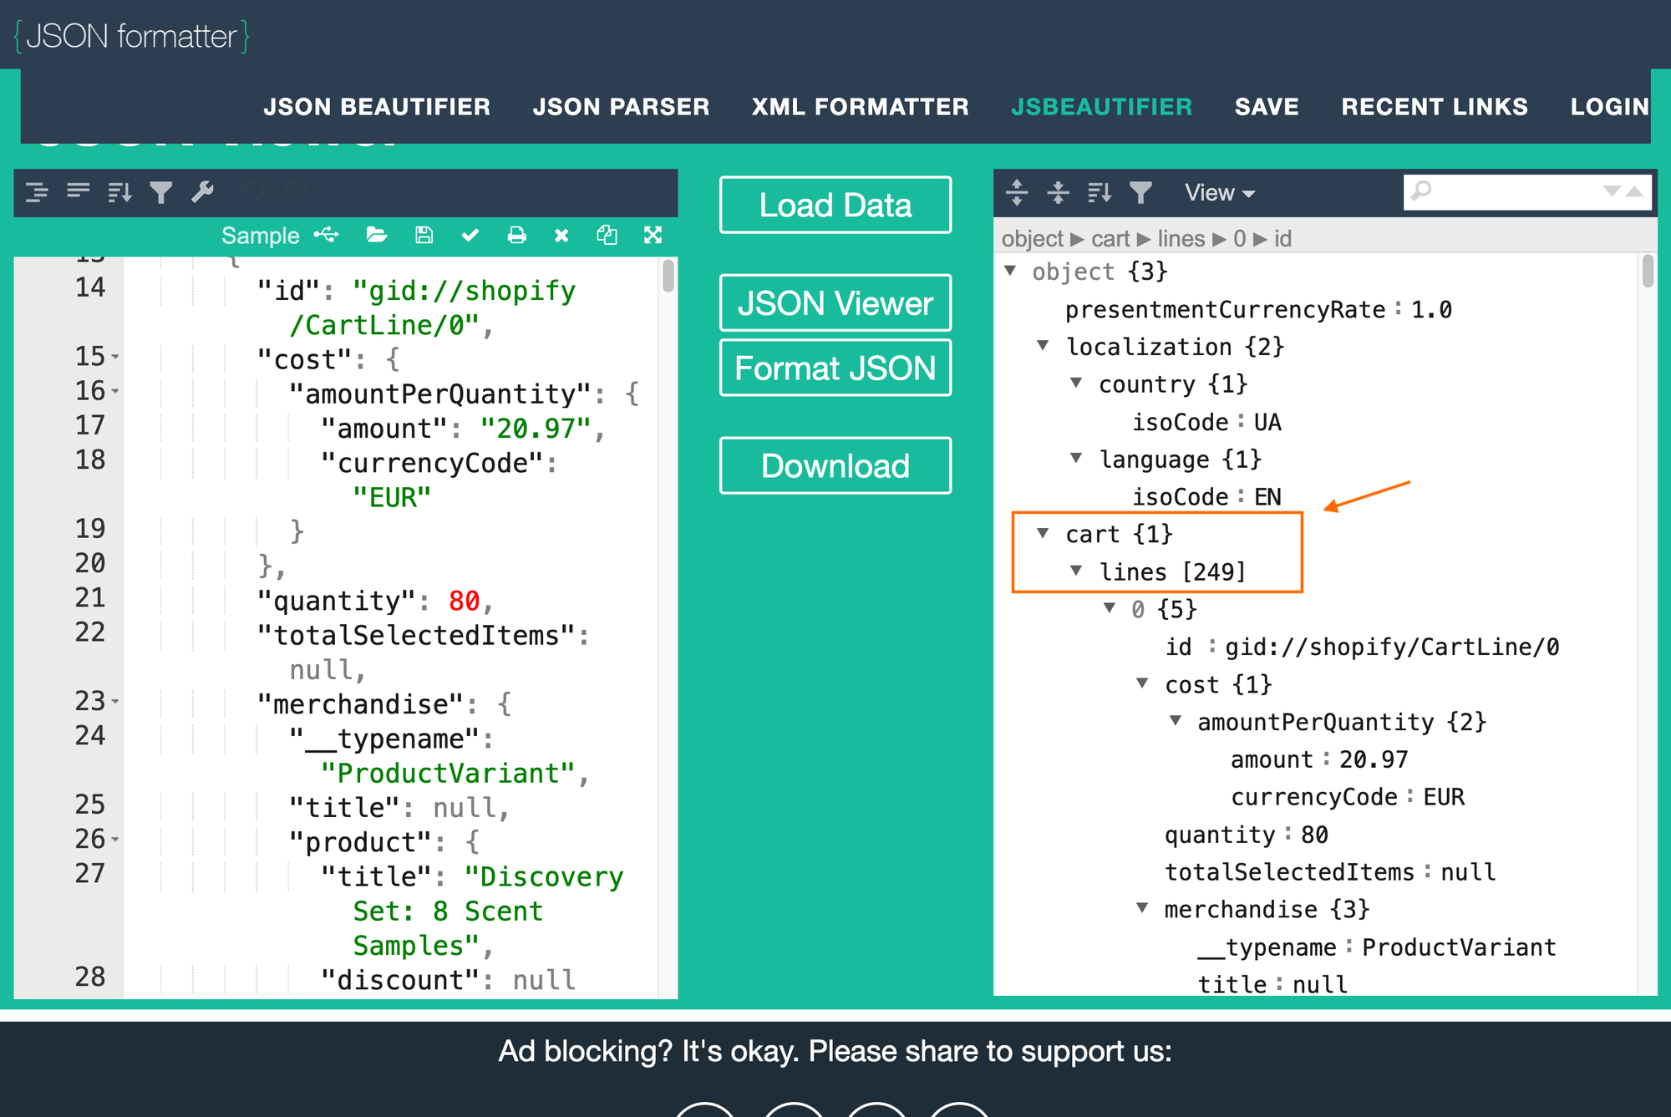This screenshot has height=1117, width=1671.
Task: Click the save floppy disk icon
Action: tap(424, 236)
